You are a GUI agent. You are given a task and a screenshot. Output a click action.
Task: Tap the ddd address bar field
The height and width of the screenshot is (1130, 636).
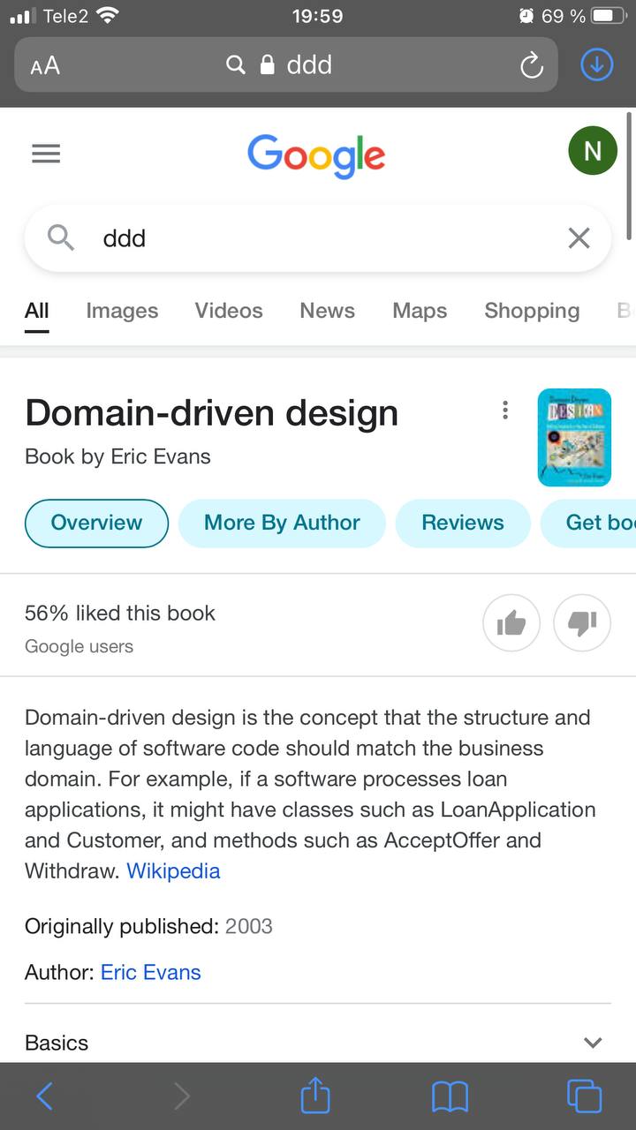pyautogui.click(x=286, y=64)
